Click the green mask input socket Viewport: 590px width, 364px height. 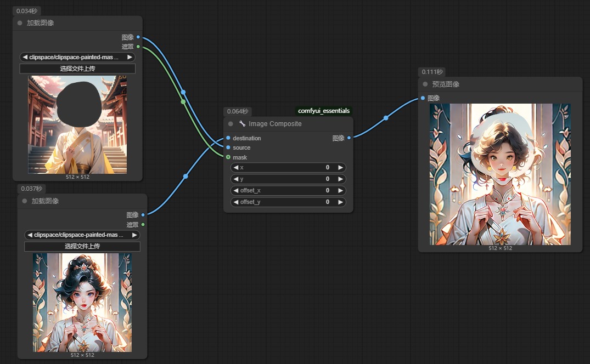228,157
